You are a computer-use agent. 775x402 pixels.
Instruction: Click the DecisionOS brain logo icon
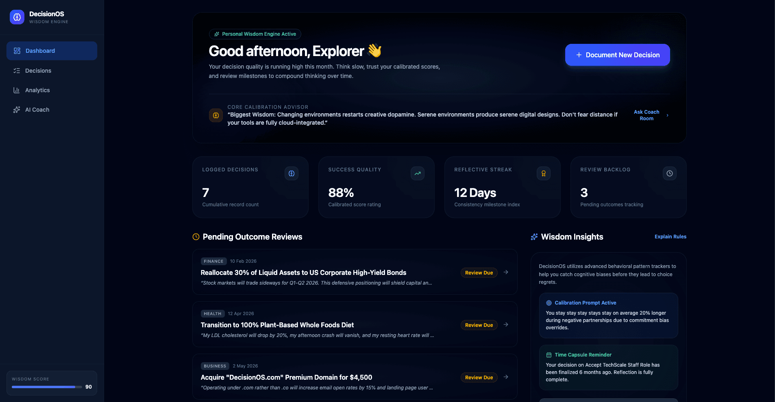(17, 17)
